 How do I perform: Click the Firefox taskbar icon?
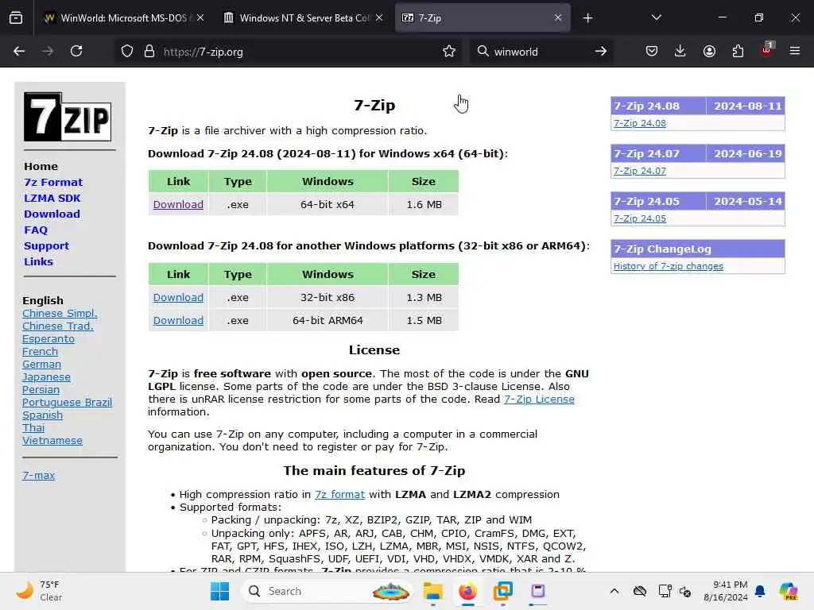(467, 591)
